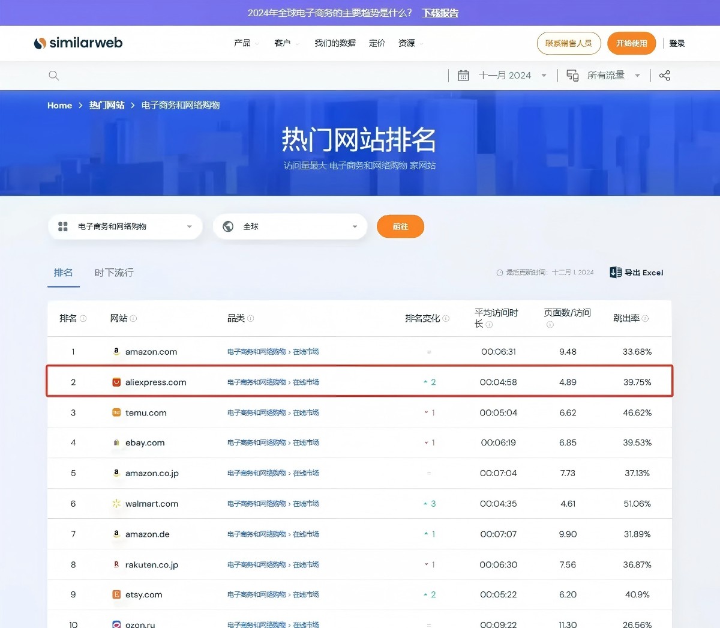This screenshot has width=720, height=628.
Task: Expand the 产品 menu
Action: [x=247, y=43]
